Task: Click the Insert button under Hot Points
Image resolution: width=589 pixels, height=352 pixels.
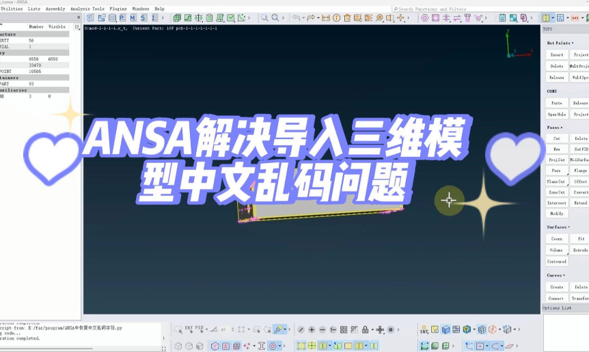Action: [x=557, y=55]
